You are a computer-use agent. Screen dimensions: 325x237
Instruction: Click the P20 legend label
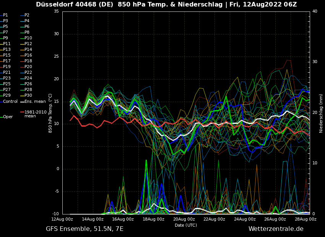tap(28, 67)
